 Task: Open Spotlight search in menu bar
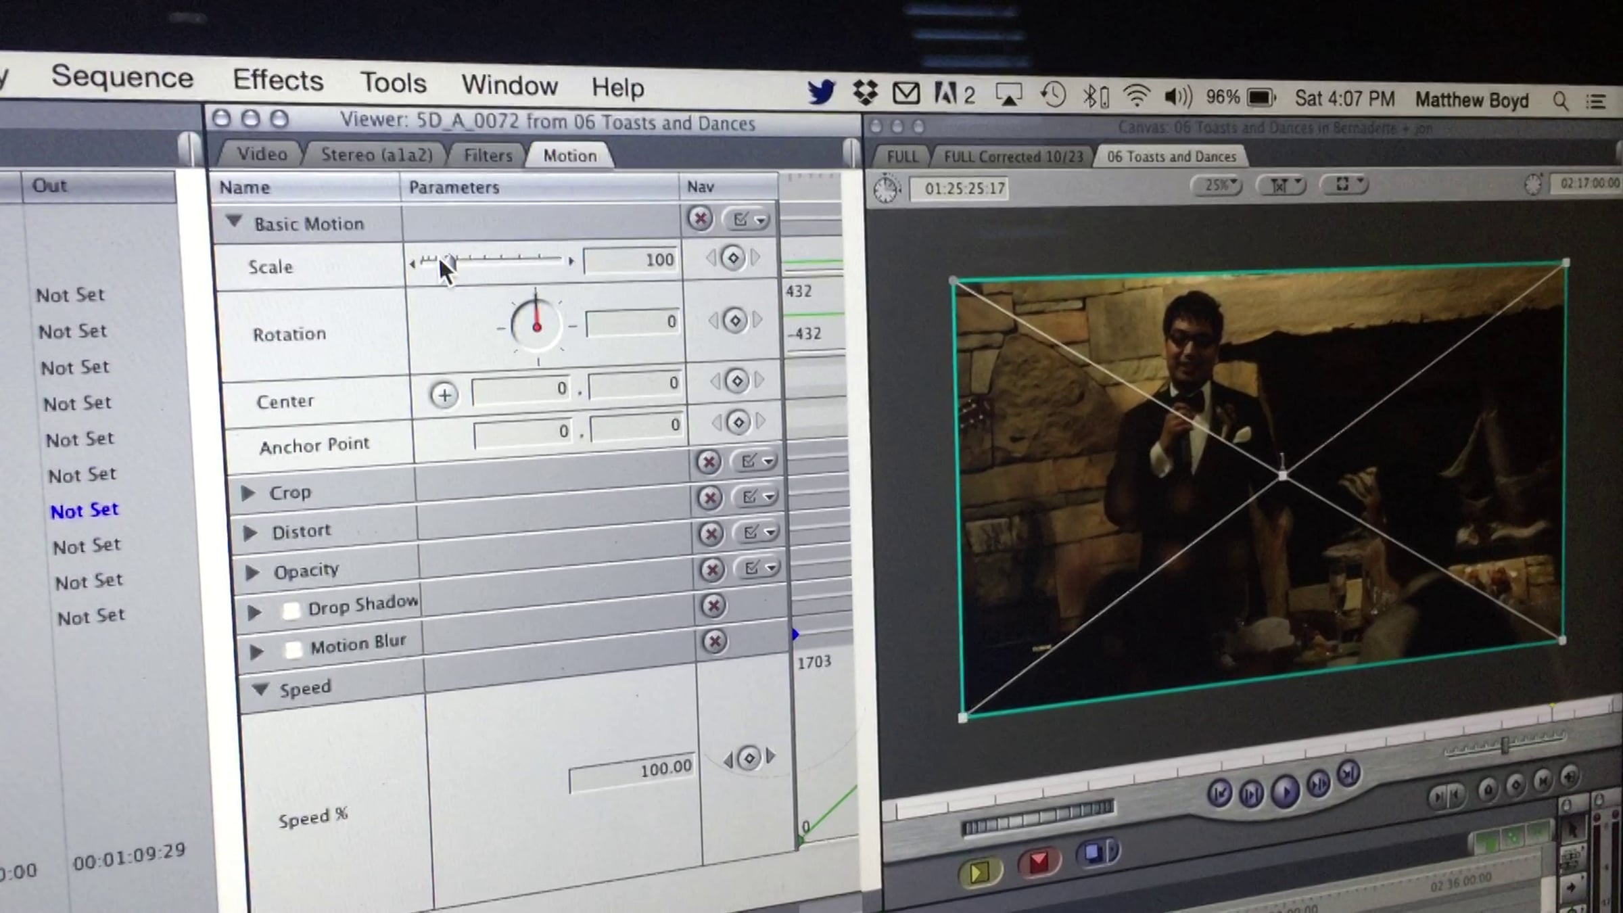tap(1560, 101)
